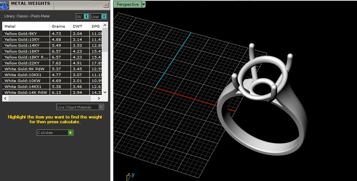Select the Yellow Gold:14KY row
Viewport: 357px width, 181px height.
tap(52, 45)
